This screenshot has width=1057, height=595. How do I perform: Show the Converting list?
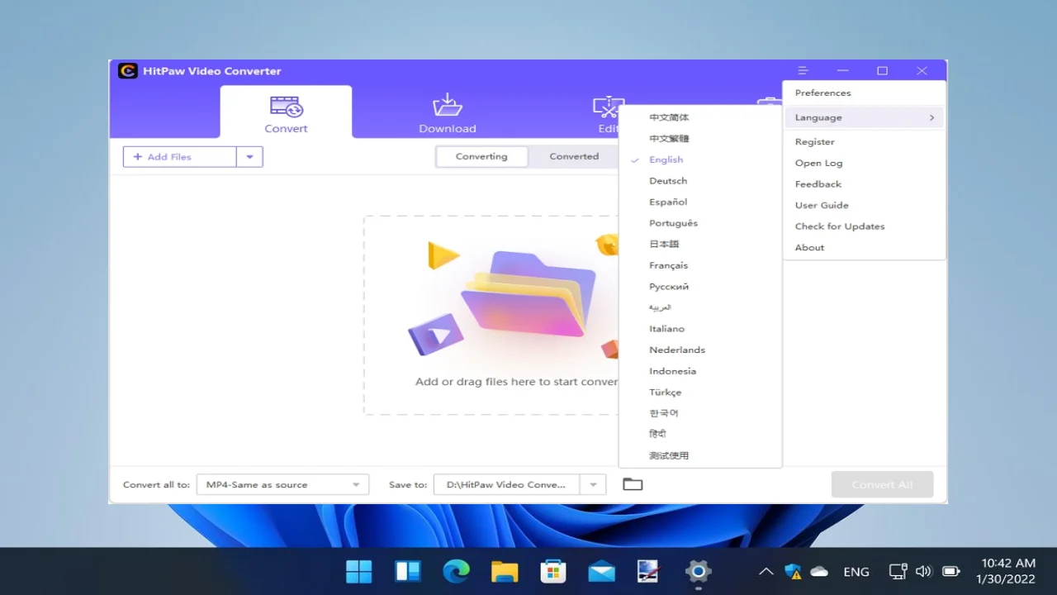tap(481, 156)
